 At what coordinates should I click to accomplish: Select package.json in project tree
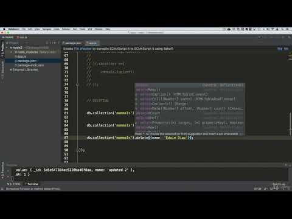[x=26, y=61]
